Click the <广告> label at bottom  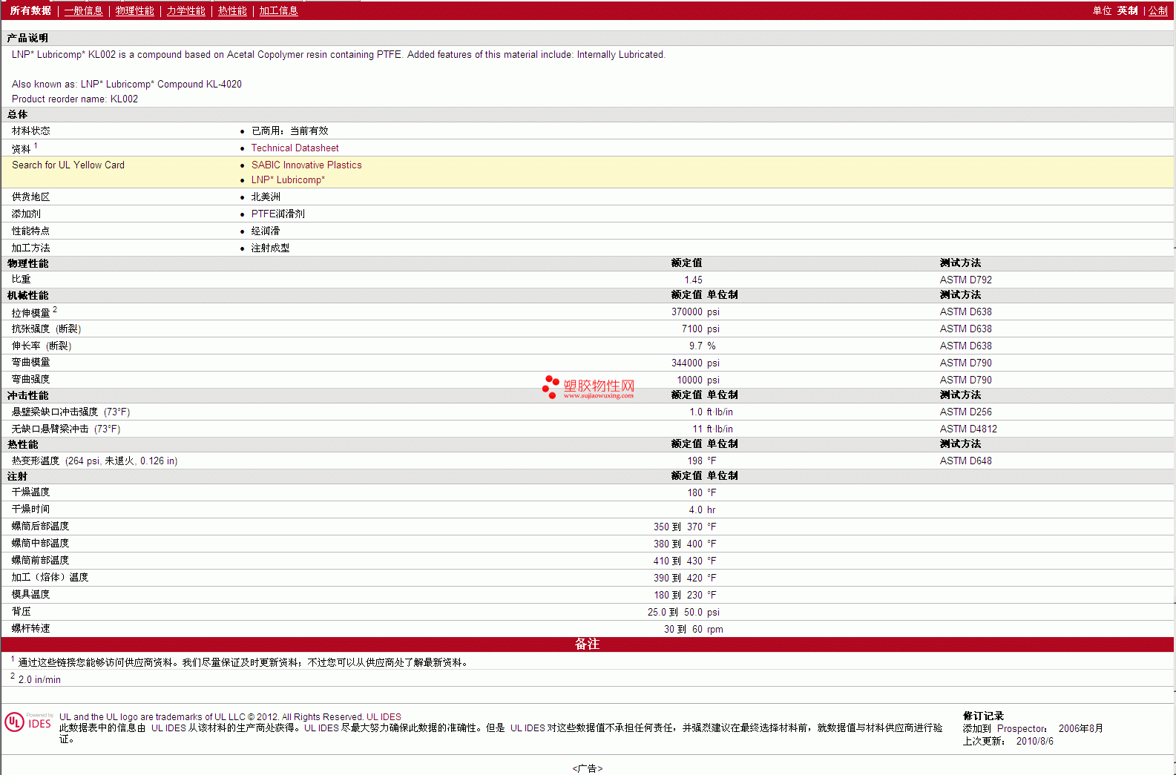coord(587,768)
